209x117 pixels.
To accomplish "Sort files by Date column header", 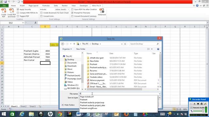I will coord(111,53).
